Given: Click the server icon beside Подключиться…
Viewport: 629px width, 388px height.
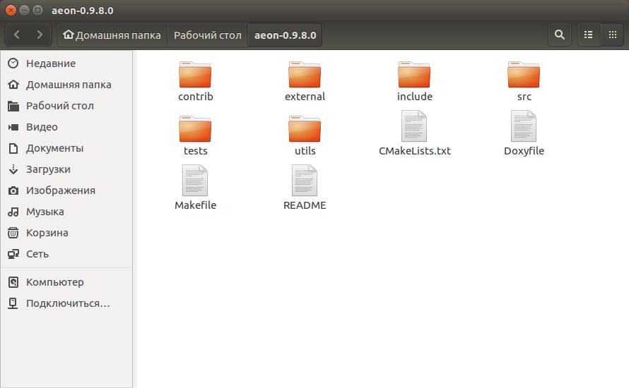Looking at the screenshot, I should (x=13, y=303).
